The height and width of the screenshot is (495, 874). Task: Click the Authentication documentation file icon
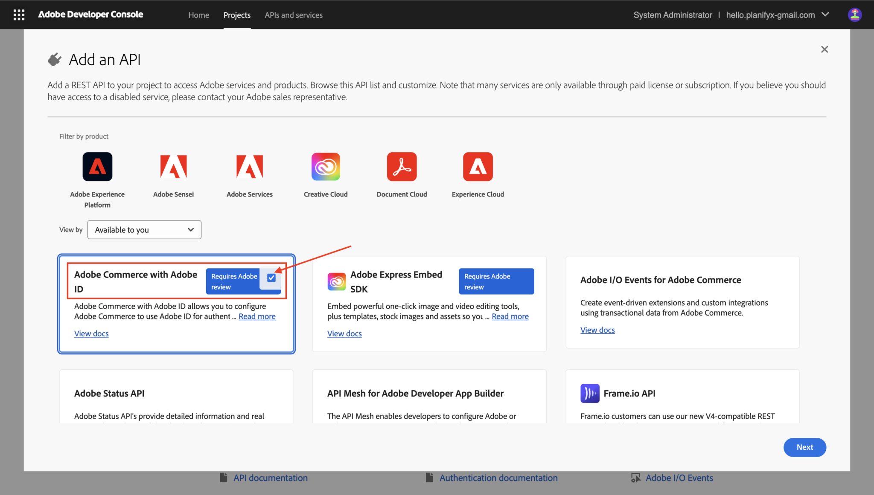click(x=430, y=478)
